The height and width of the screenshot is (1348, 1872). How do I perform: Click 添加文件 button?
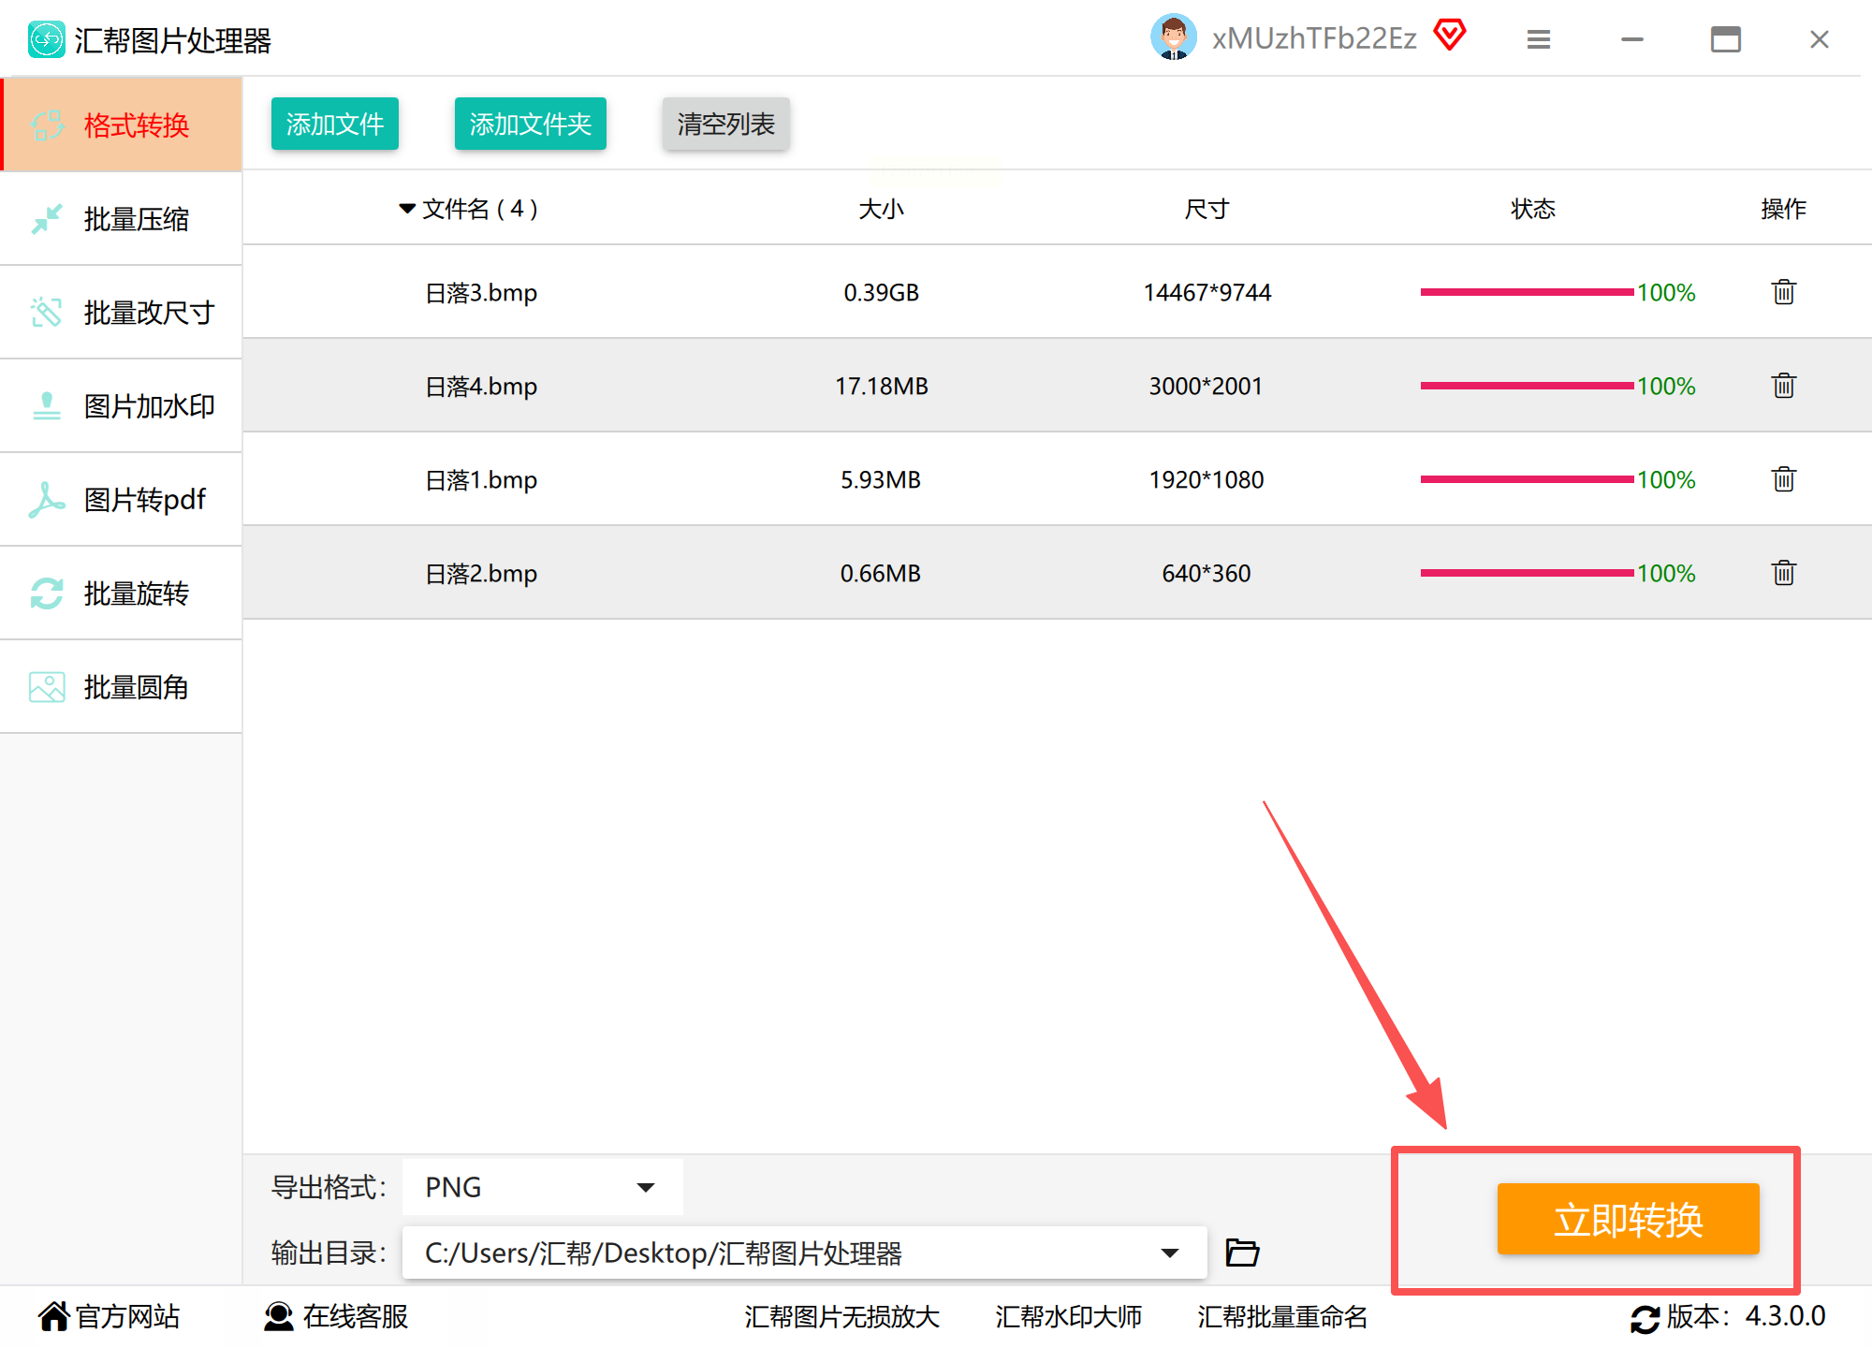click(334, 124)
